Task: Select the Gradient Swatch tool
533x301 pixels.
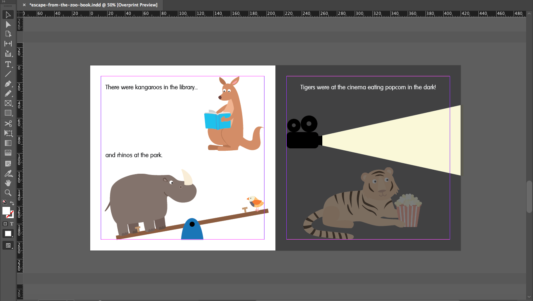Action: [x=8, y=143]
